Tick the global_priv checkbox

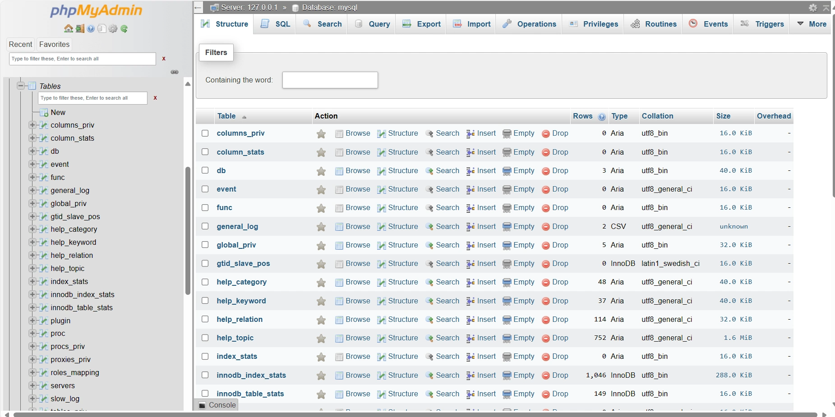(x=205, y=245)
